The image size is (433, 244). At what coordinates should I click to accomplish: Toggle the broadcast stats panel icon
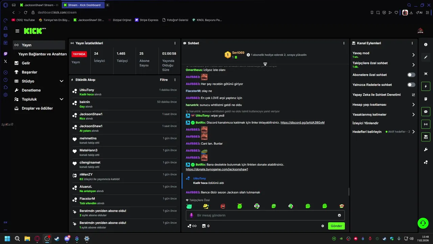(426, 124)
